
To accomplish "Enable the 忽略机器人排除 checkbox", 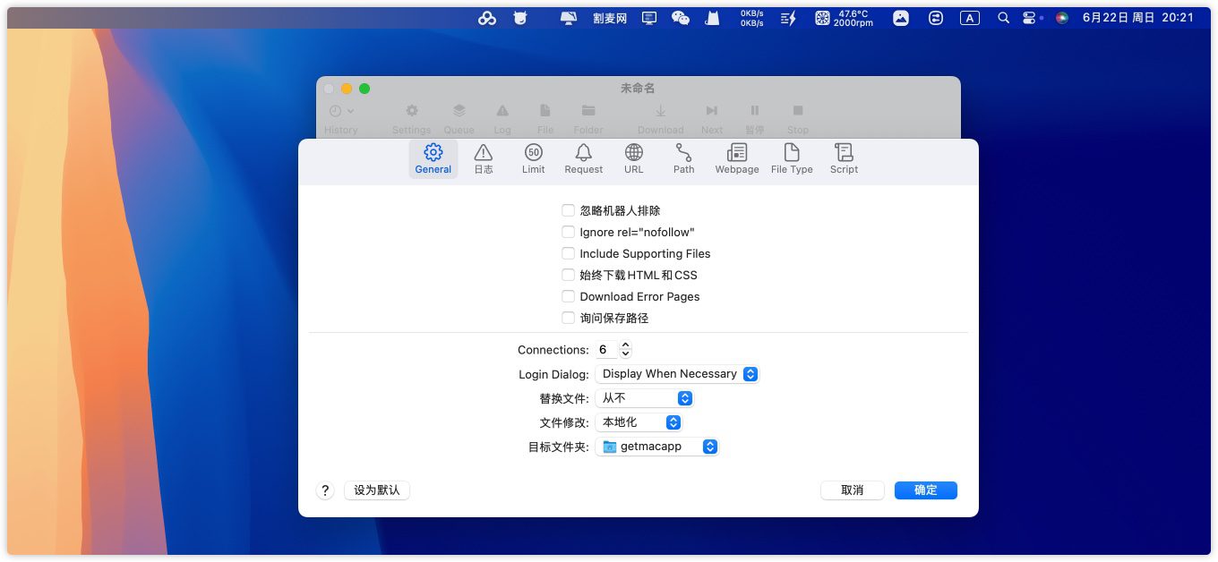I will [x=568, y=210].
